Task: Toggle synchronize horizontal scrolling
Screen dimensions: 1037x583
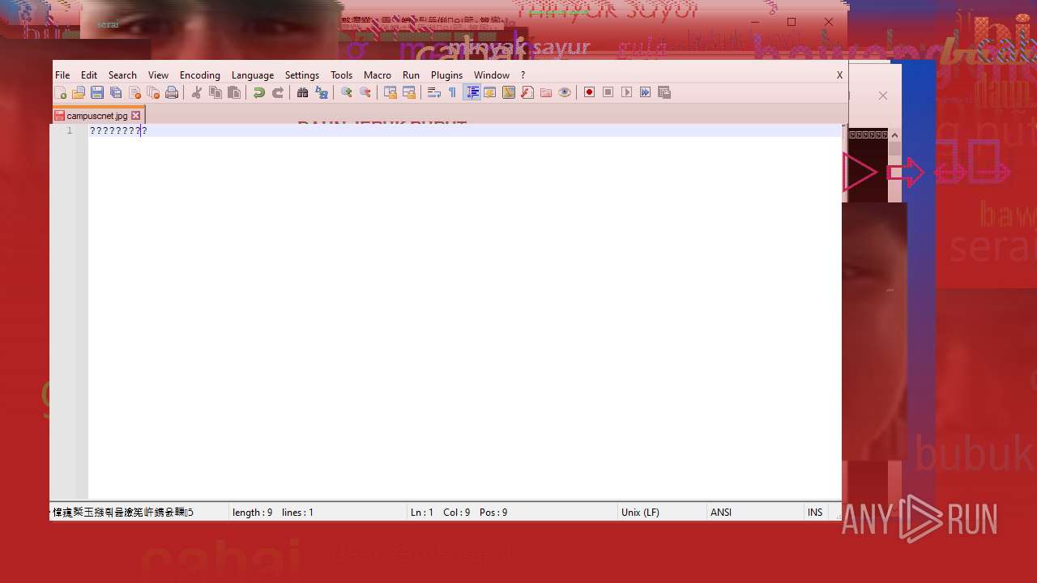Action: tap(408, 92)
